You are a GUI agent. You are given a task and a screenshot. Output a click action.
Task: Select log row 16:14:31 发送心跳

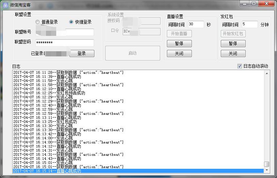pyautogui.click(x=138, y=150)
